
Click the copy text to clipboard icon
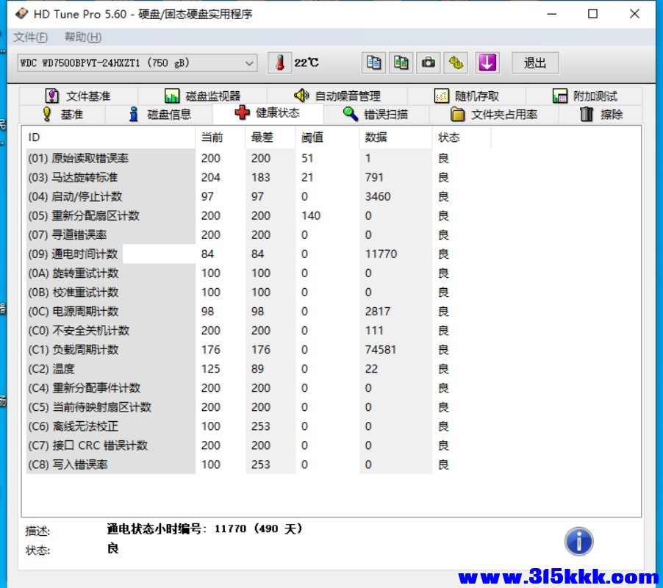pos(374,63)
